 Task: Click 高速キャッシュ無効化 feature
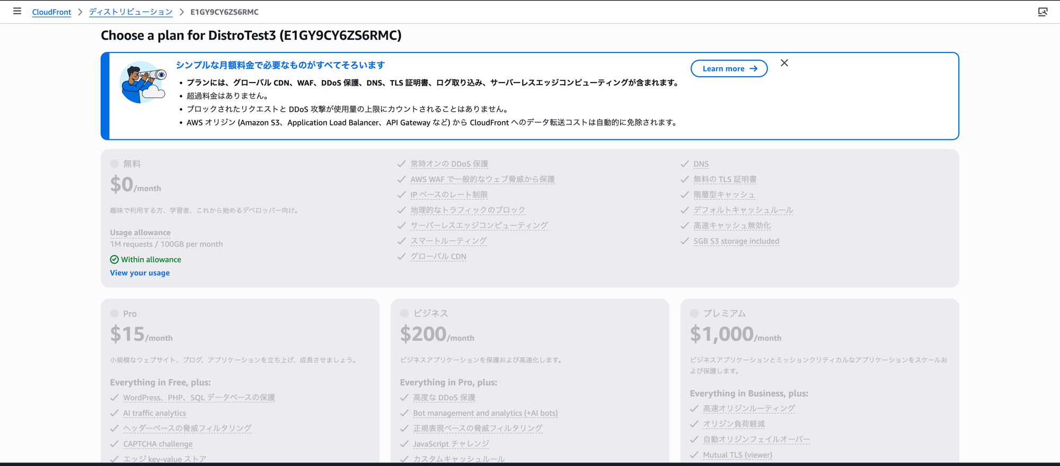pyautogui.click(x=732, y=226)
